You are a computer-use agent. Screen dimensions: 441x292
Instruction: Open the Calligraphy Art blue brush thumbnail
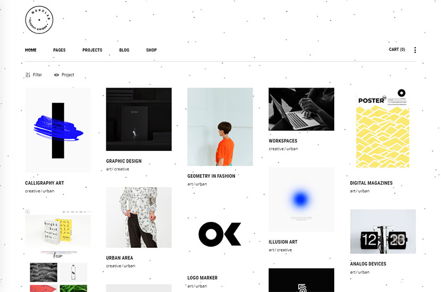point(58,130)
